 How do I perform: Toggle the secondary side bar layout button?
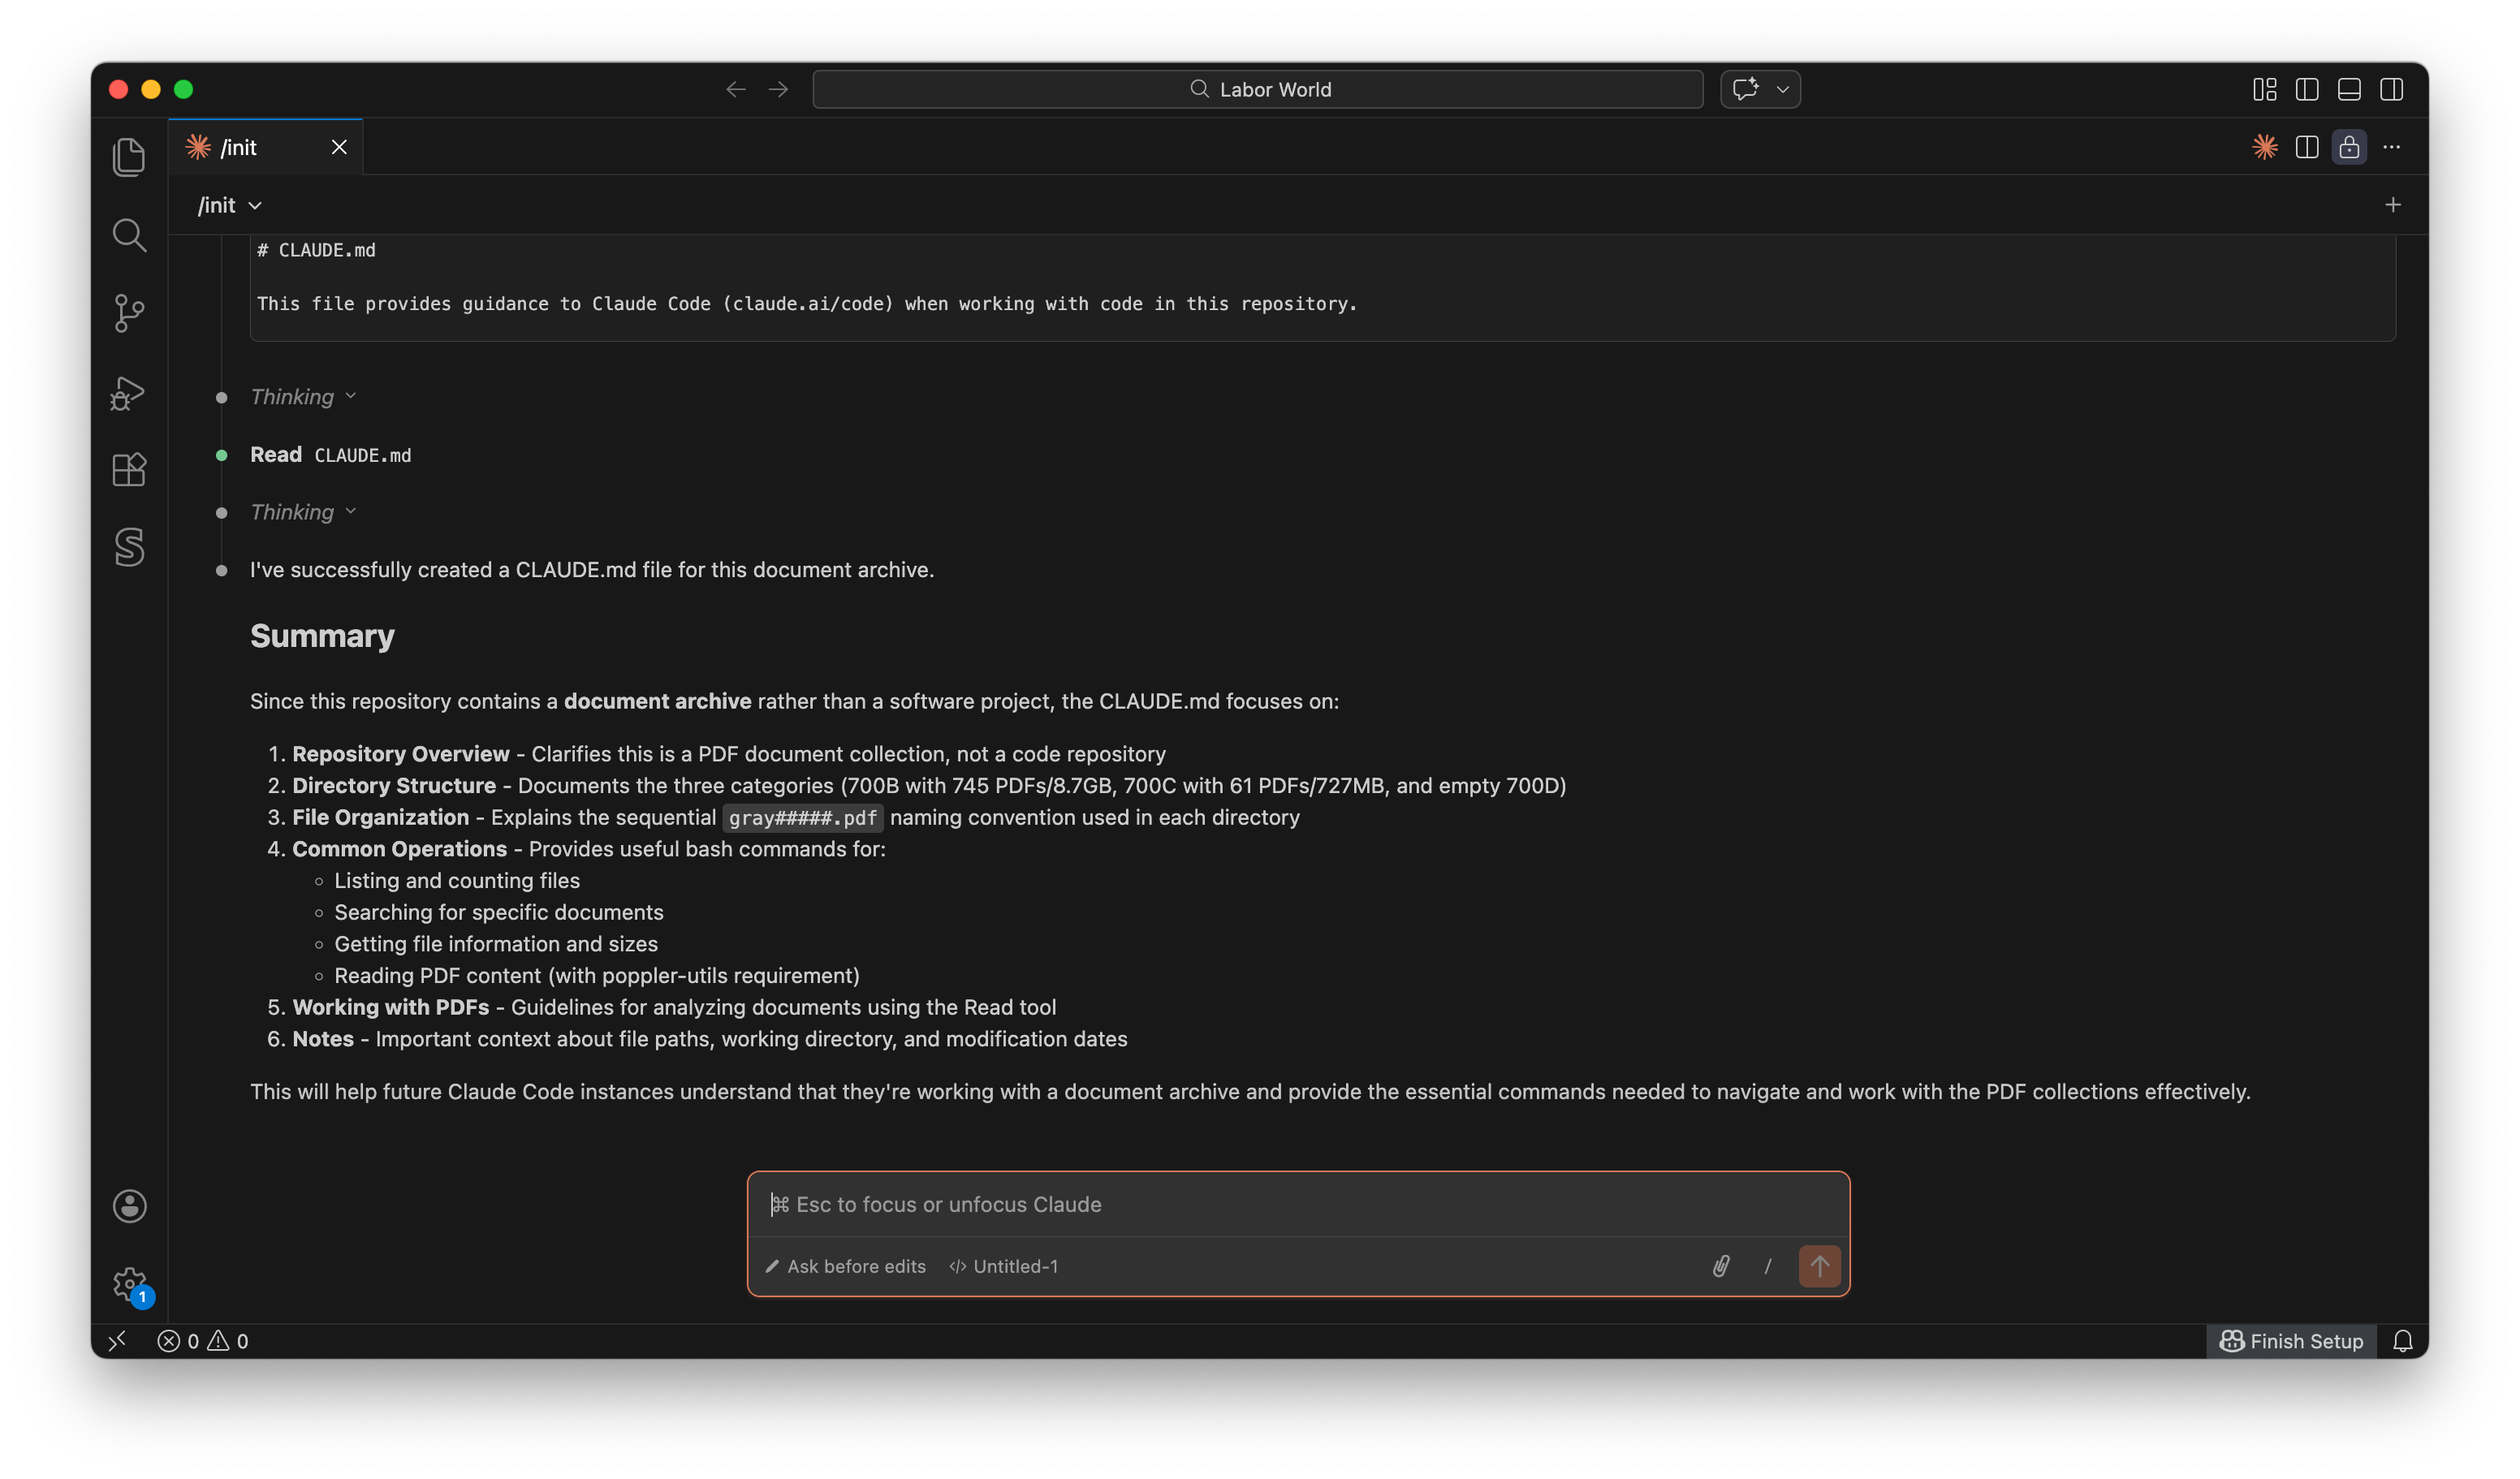tap(2391, 89)
